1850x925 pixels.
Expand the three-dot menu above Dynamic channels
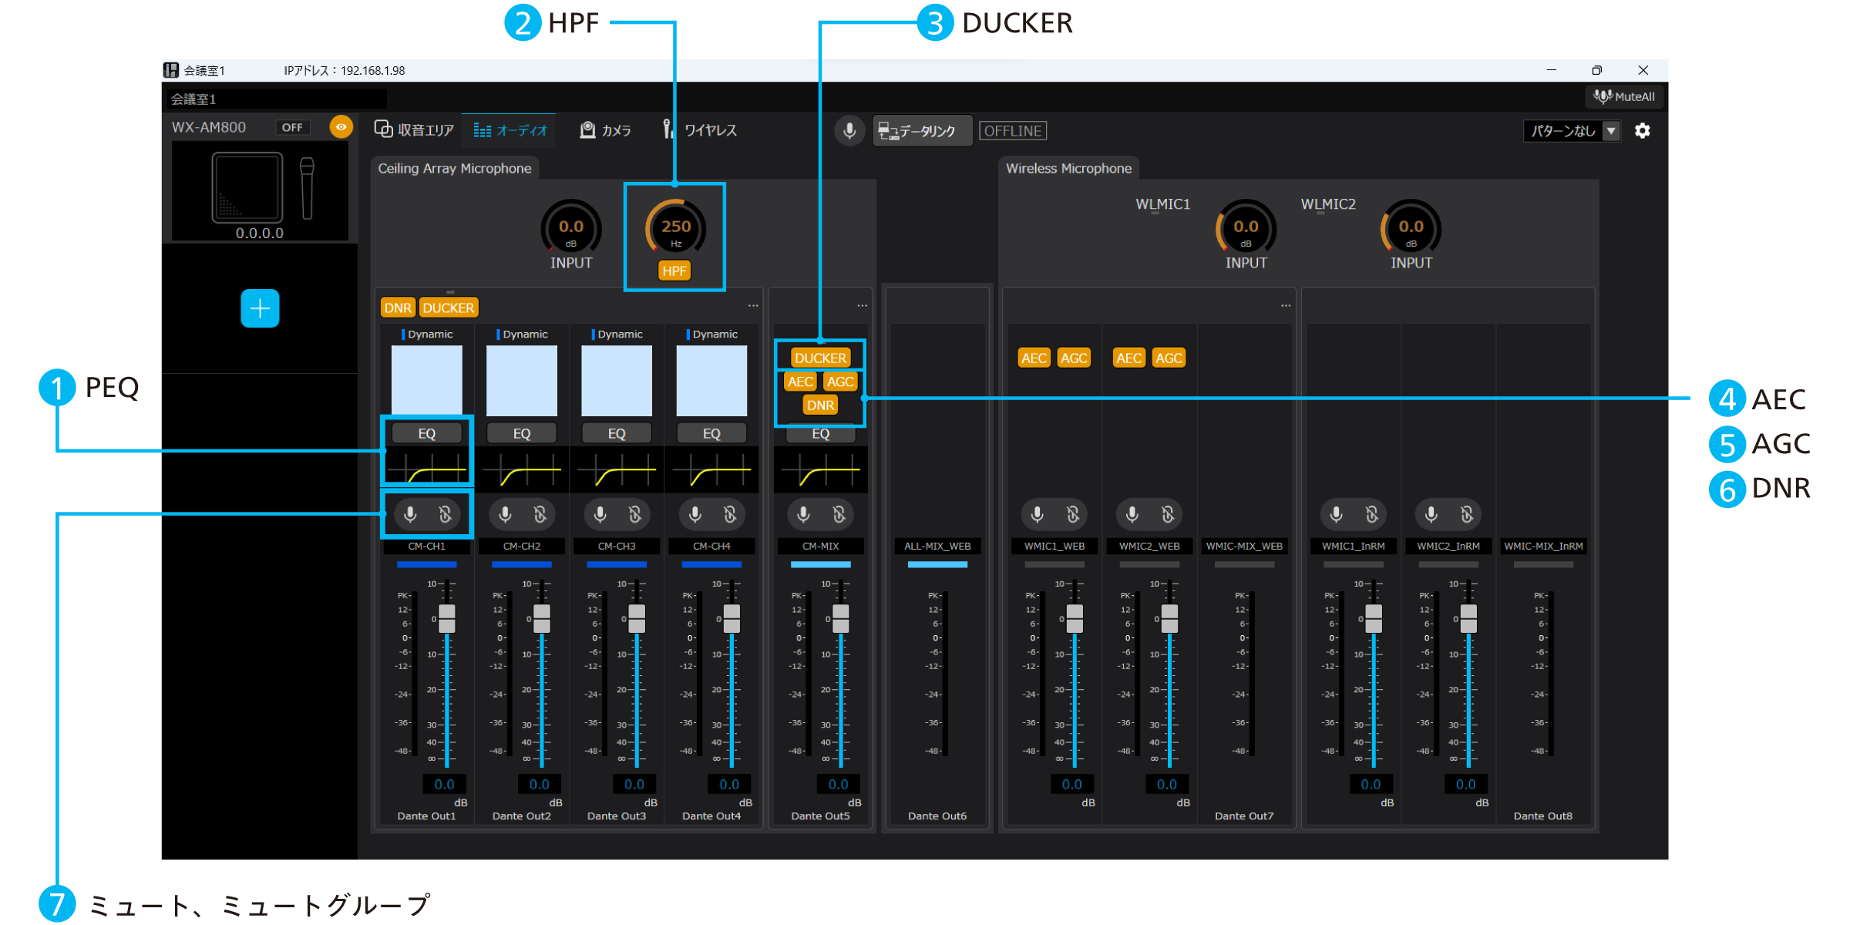pyautogui.click(x=753, y=306)
